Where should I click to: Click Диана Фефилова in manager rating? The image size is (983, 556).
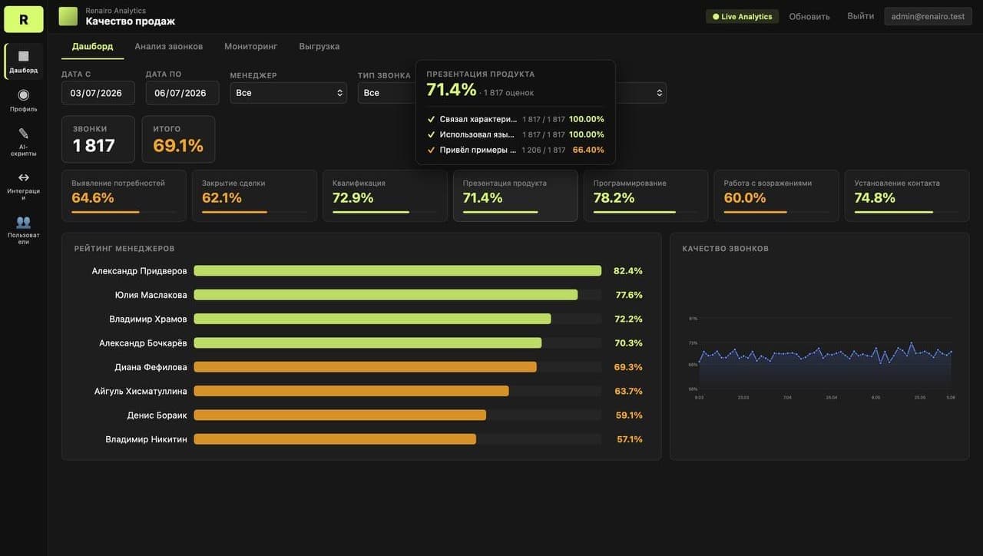pyautogui.click(x=151, y=367)
